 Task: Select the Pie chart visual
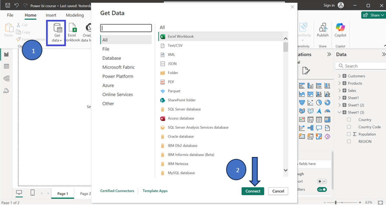tap(319, 103)
